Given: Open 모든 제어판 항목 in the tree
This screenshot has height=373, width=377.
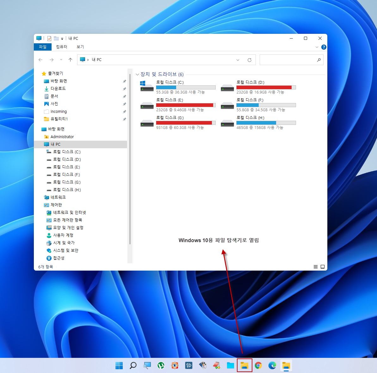Looking at the screenshot, I should pyautogui.click(x=67, y=220).
